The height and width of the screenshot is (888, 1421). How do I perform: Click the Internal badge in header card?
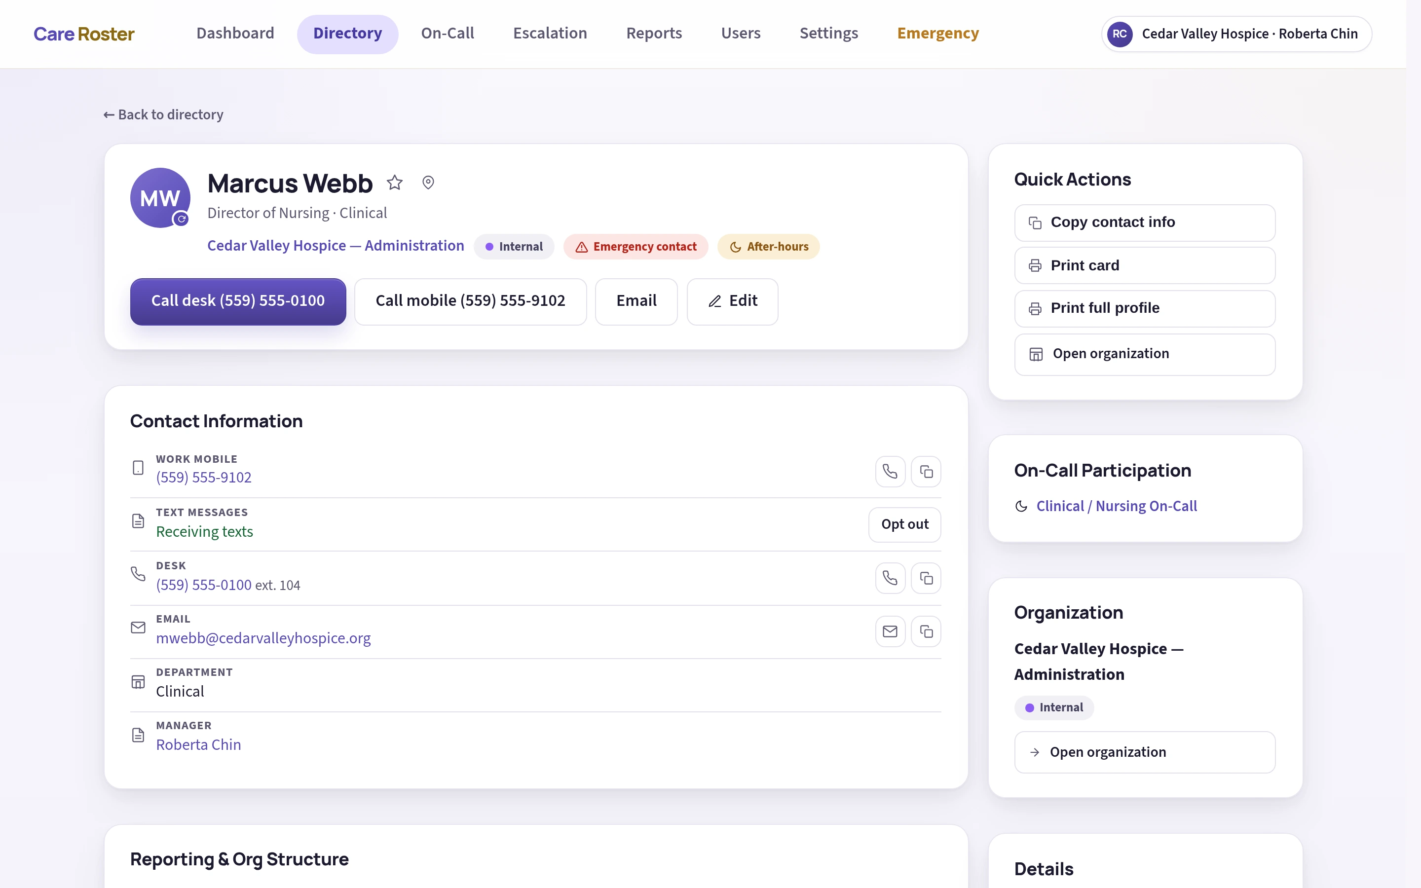[x=514, y=247]
